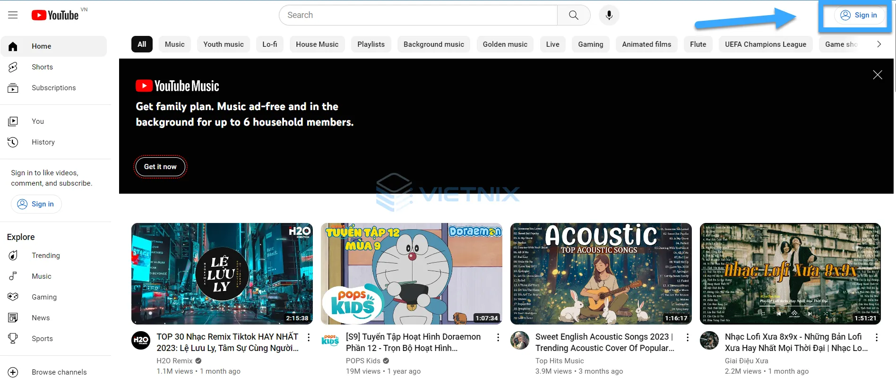Click the YouTube Music banner logo
This screenshot has height=385, width=896.
(x=177, y=86)
